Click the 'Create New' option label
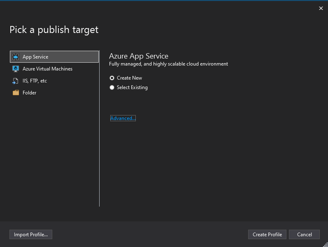Viewport: 328px width, 247px height. point(129,78)
